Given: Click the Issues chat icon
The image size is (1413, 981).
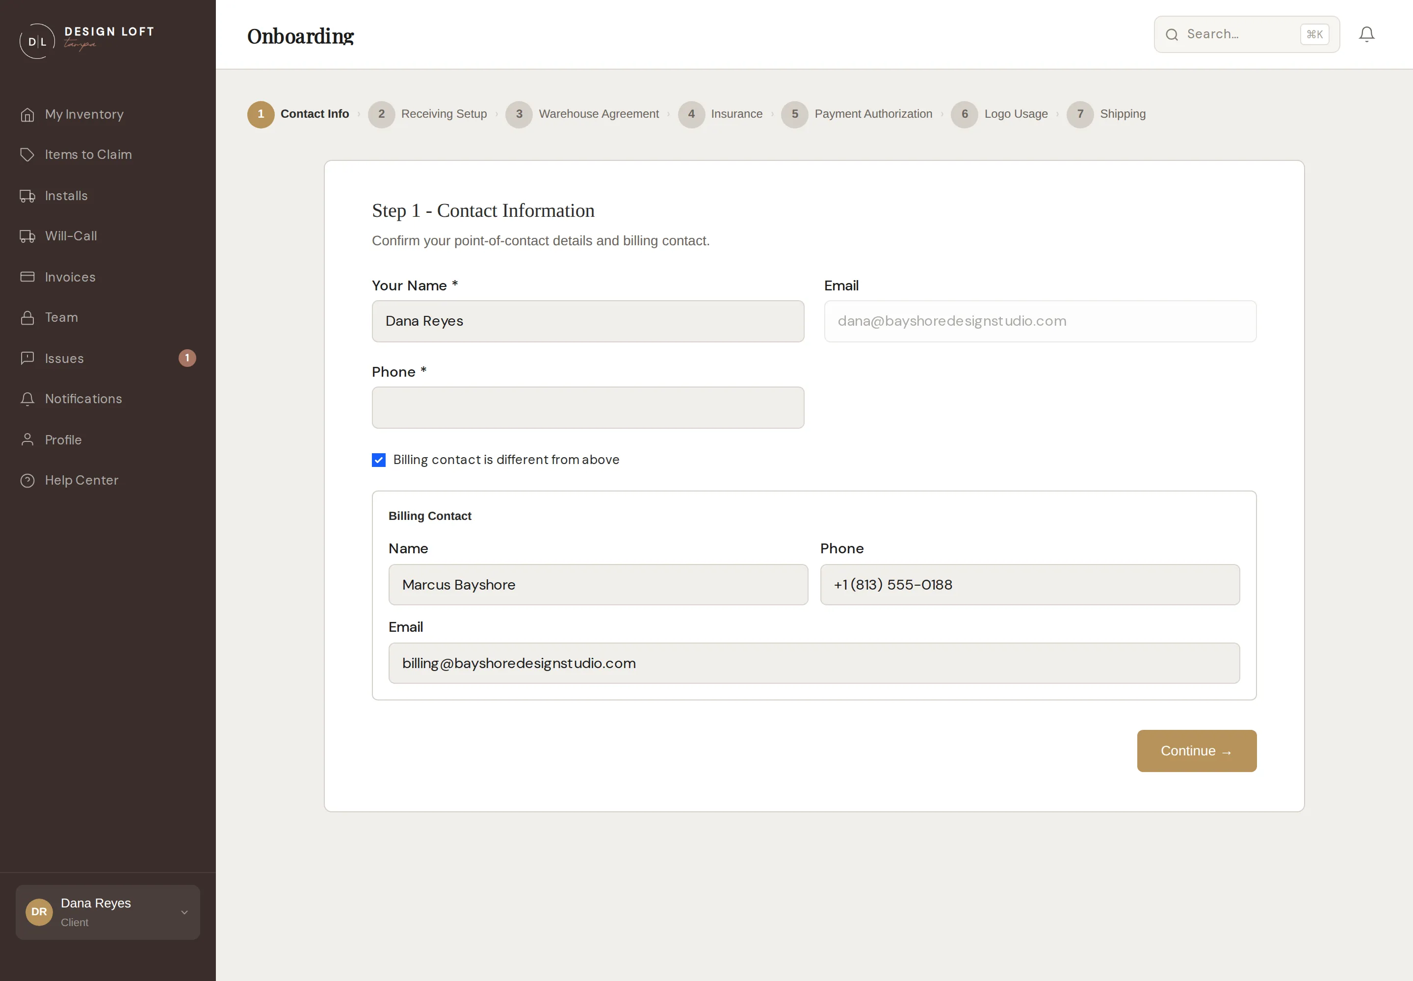Looking at the screenshot, I should tap(27, 358).
